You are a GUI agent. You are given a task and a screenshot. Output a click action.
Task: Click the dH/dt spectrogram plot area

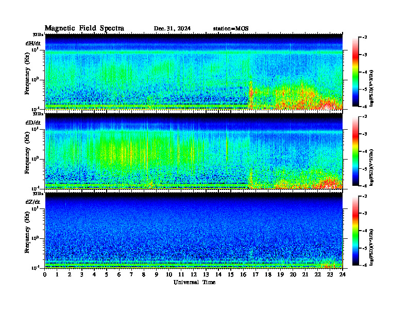(194, 72)
